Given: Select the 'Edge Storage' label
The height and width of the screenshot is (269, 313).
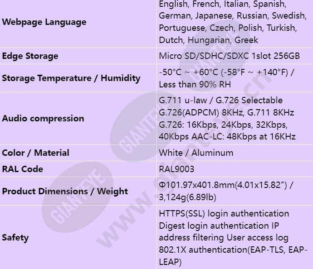Looking at the screenshot, I should point(30,56).
